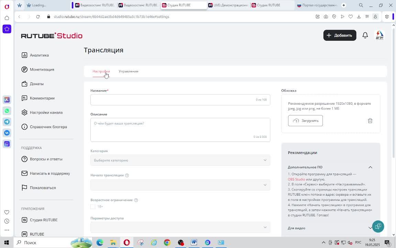396x248 pixels.
Task: Switch to Управление tab
Action: click(x=128, y=71)
